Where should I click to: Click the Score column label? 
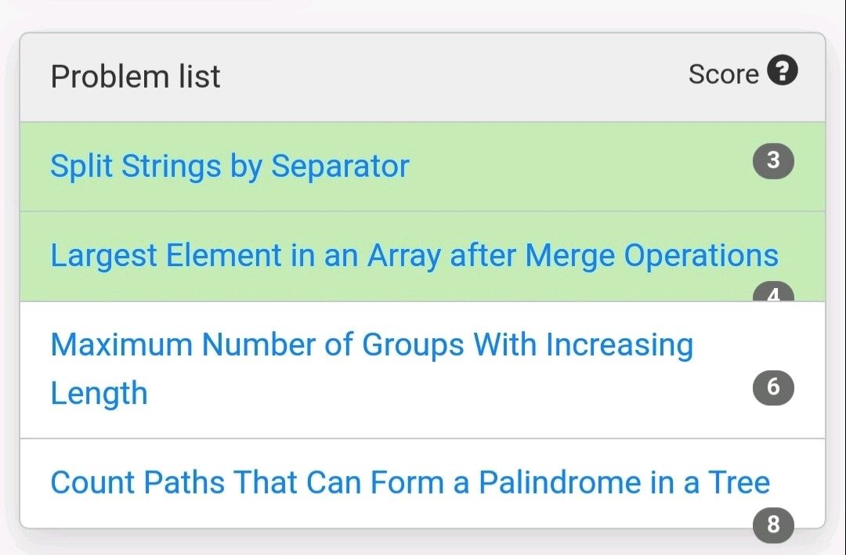[x=723, y=74]
